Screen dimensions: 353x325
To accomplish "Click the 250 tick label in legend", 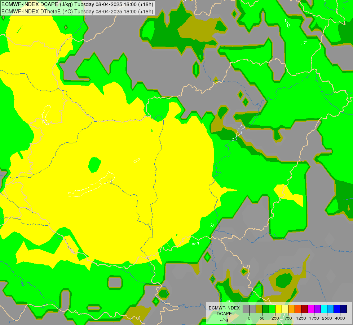I will point(275,318).
